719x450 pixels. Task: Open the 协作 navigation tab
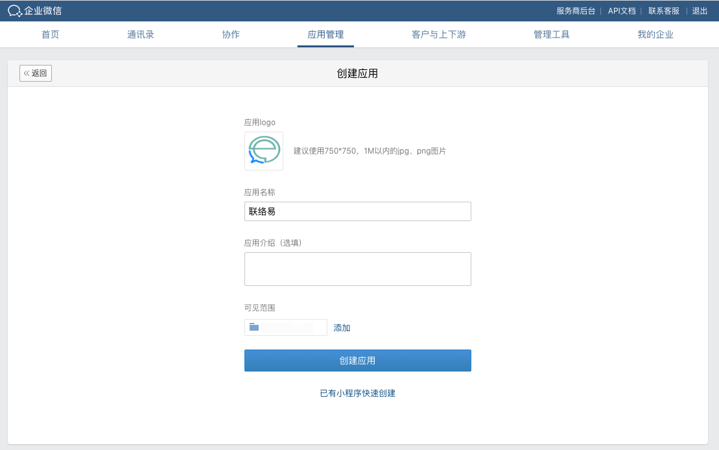pos(231,34)
